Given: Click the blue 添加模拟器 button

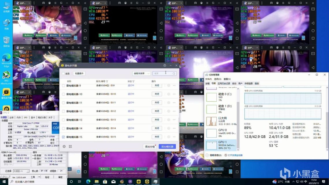Looking at the screenshot, I should click(x=167, y=146).
